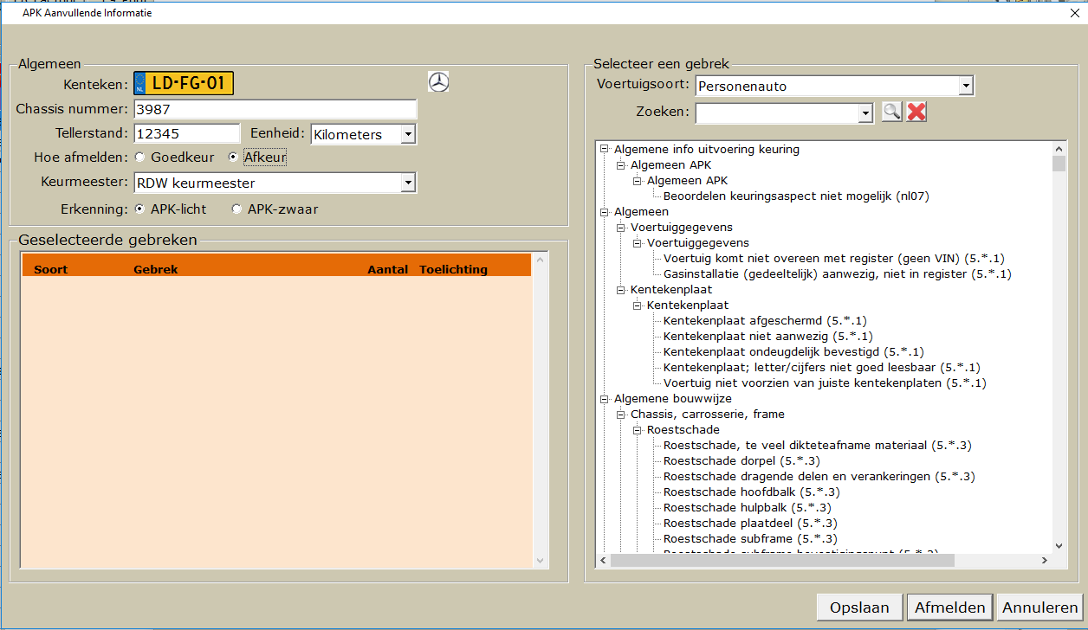Select Kentekenplaat ondeugdelijk bevestigd item
Image resolution: width=1088 pixels, height=630 pixels.
[x=793, y=351]
